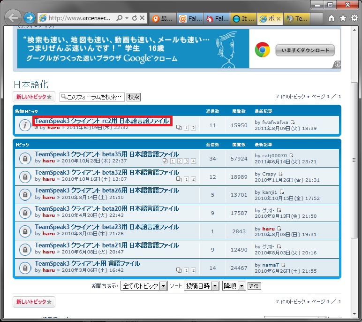Open the beta26用 日本語言語ファイル topic
The width and height of the screenshot is (362, 322).
coord(107,191)
